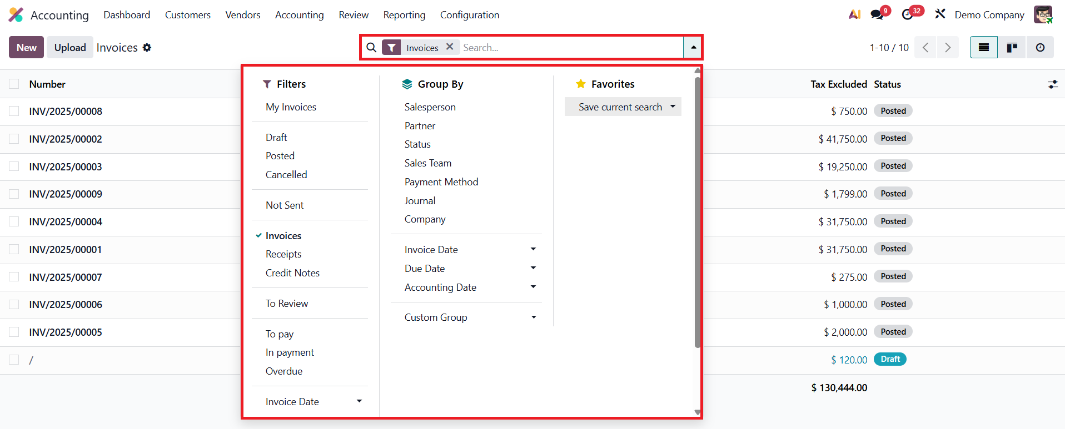Collapse the search options panel toggle
The height and width of the screenshot is (429, 1065).
click(693, 48)
